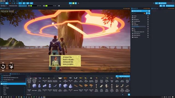Expand the UI folder

[132, 28]
